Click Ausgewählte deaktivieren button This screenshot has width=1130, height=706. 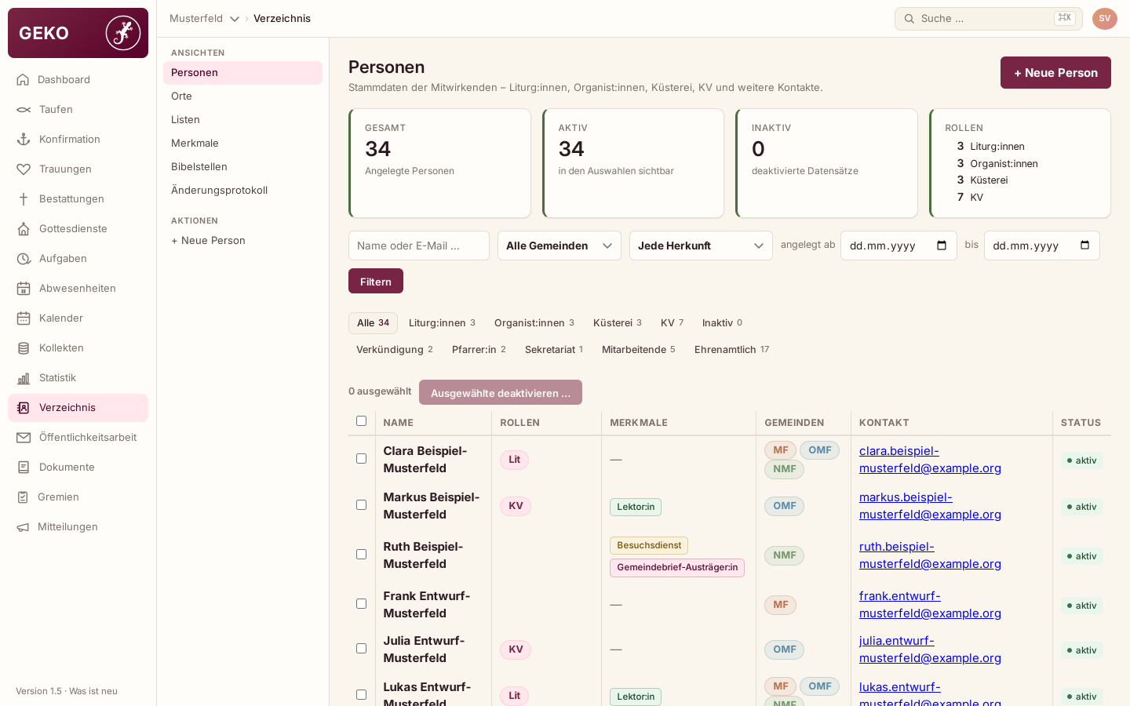(x=501, y=392)
